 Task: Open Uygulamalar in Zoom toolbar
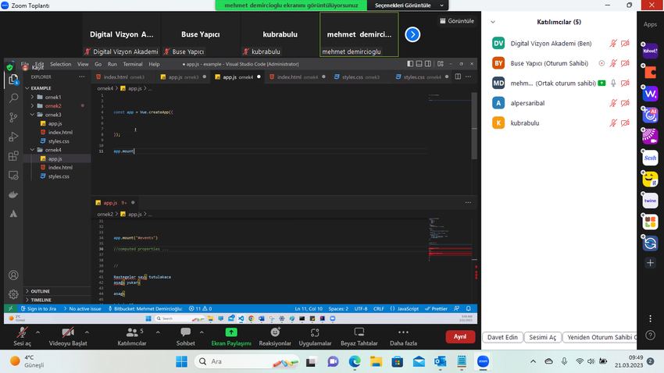tap(315, 336)
